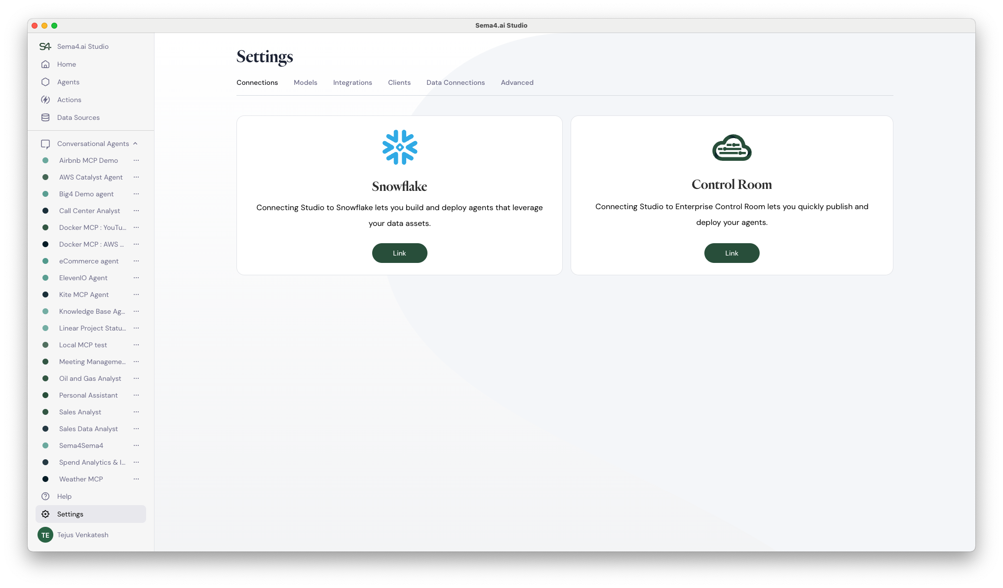The image size is (1003, 588).
Task: Select the Call Center Analyst agent
Action: [89, 211]
